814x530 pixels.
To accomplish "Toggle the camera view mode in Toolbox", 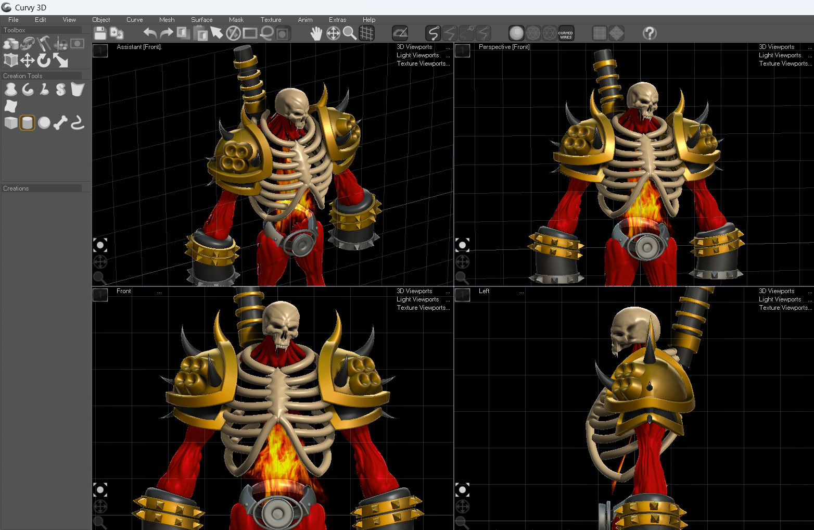I will tap(78, 44).
